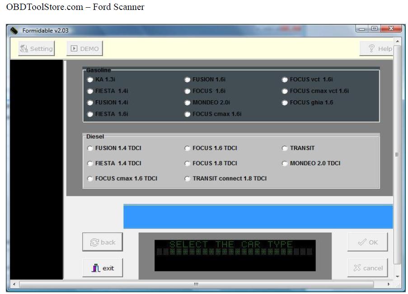
Task: Start DEMO mode from the toolbar
Action: coord(84,48)
